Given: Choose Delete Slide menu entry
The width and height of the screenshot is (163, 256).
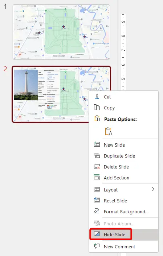Looking at the screenshot, I should (123, 167).
